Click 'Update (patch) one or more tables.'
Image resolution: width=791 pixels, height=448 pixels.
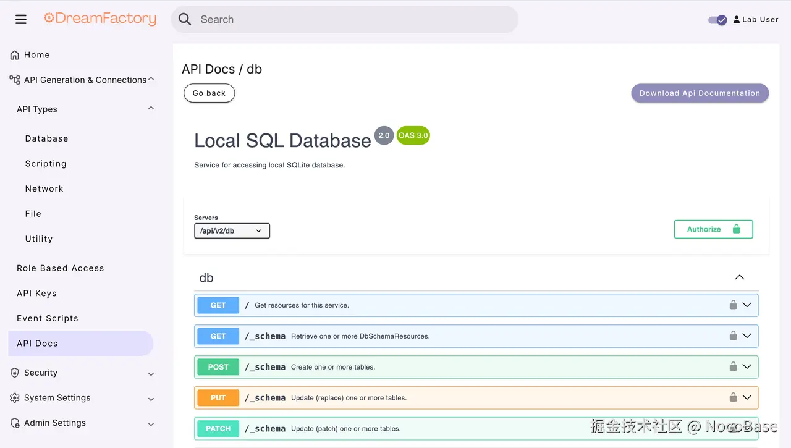[346, 429]
